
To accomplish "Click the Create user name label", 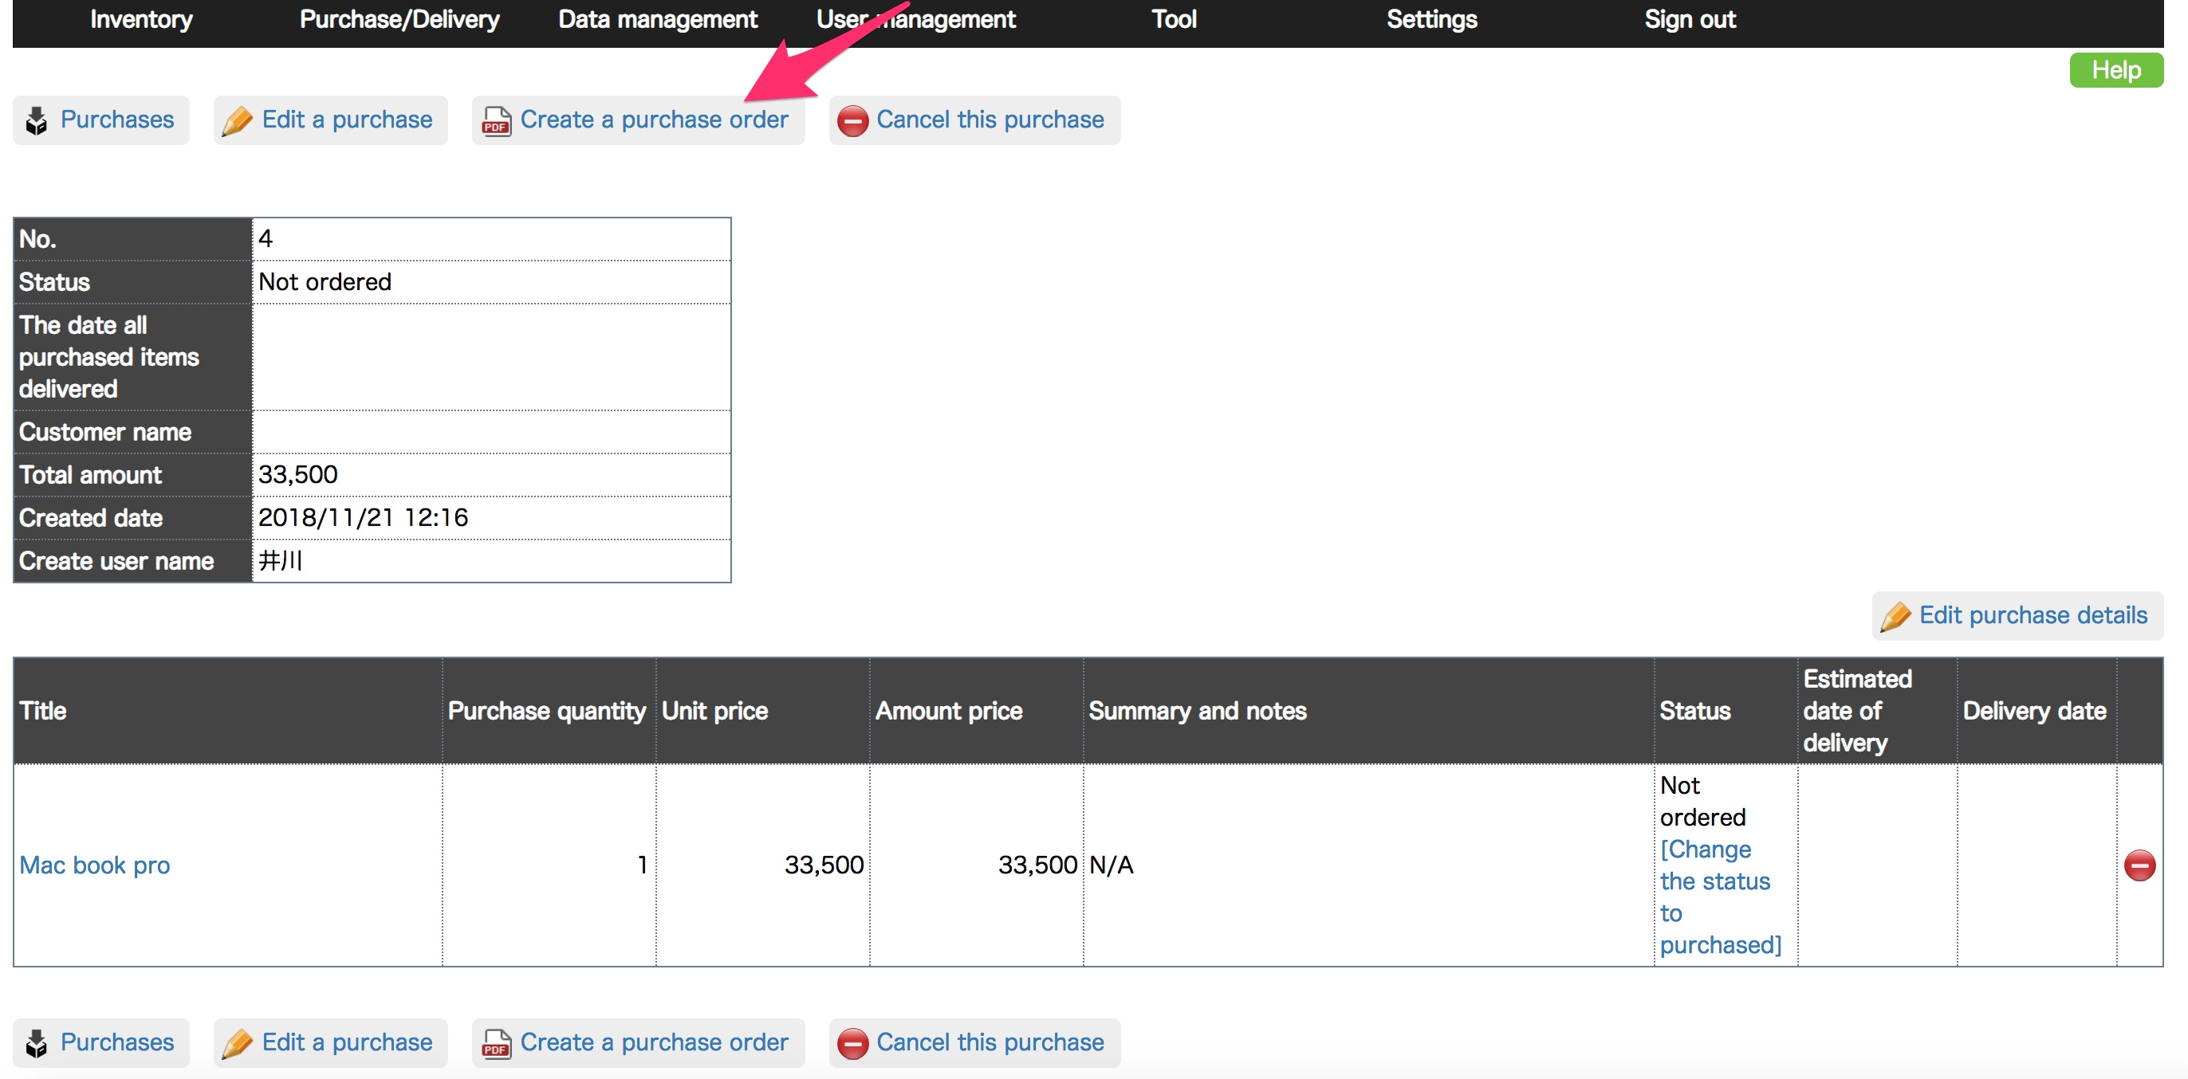I will tap(116, 561).
